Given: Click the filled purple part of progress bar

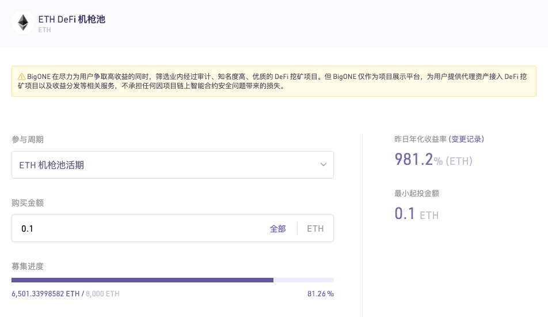Looking at the screenshot, I should pyautogui.click(x=142, y=280).
